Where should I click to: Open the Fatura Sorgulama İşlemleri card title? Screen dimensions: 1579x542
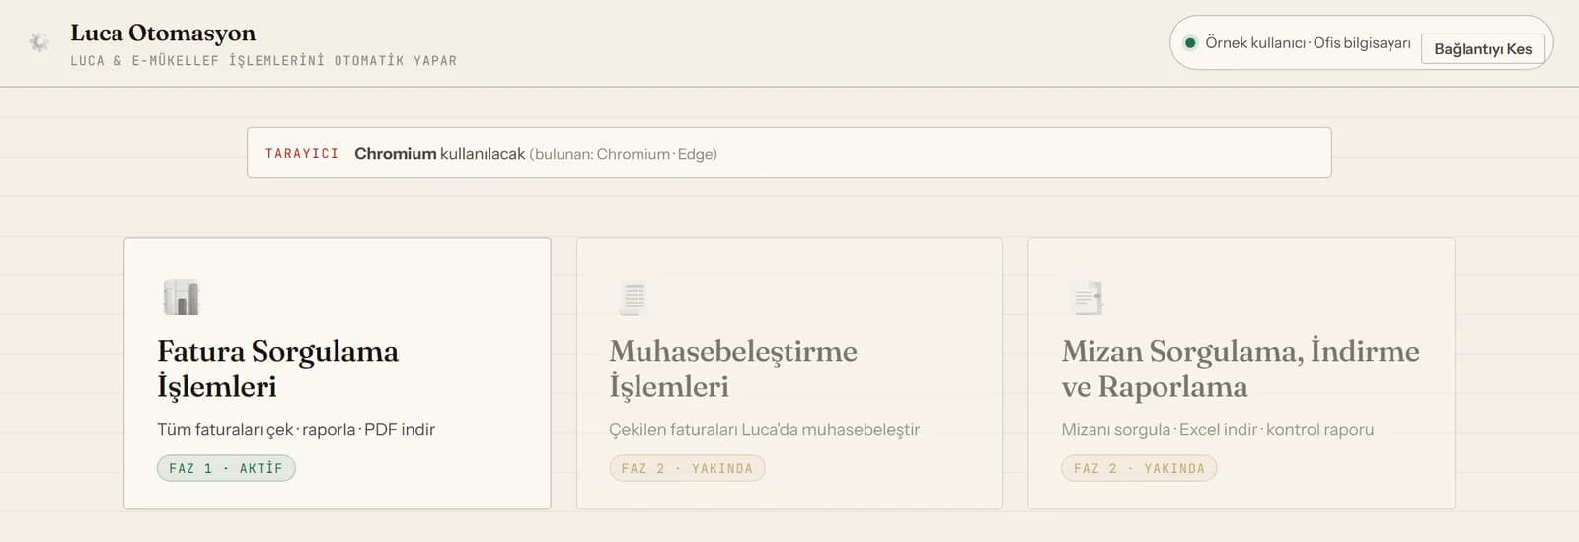pyautogui.click(x=277, y=369)
